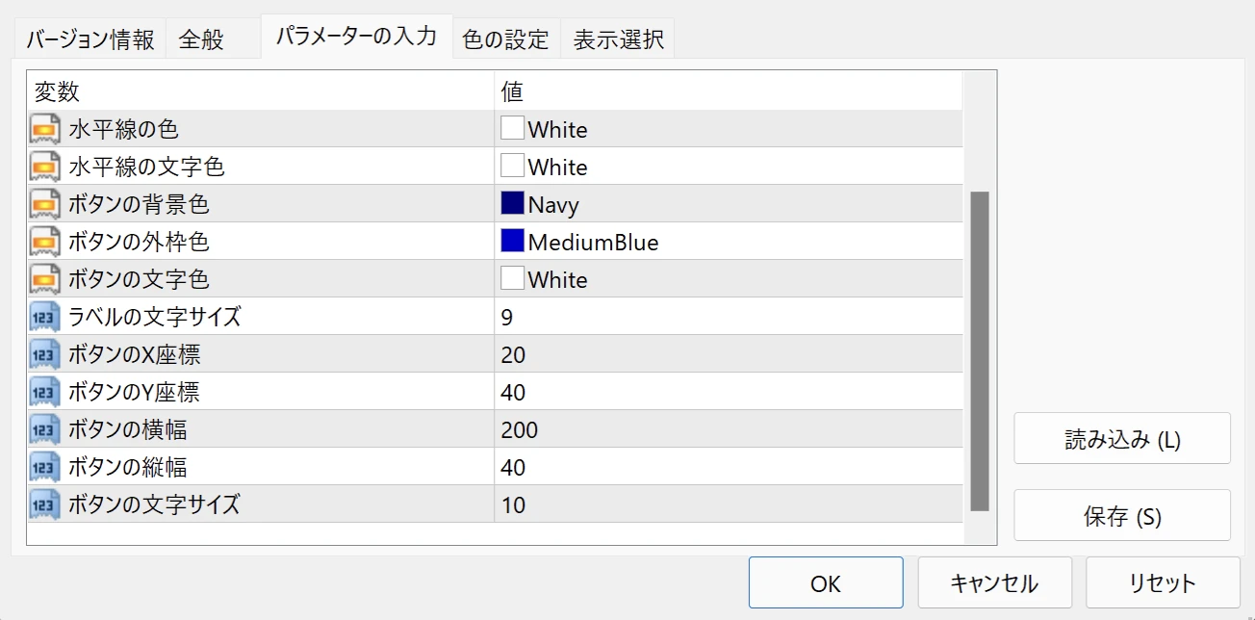Click the integer icon beside ボタンのX座標
The image size is (1255, 620).
(x=45, y=354)
